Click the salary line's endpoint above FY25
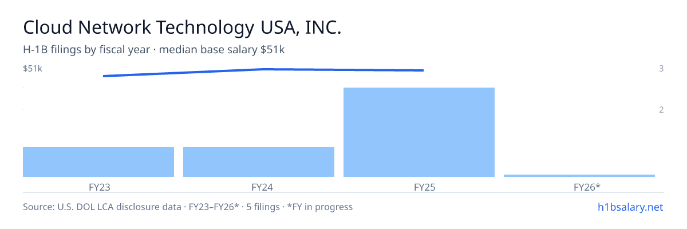Viewport: 687px width, 229px height. click(x=423, y=70)
